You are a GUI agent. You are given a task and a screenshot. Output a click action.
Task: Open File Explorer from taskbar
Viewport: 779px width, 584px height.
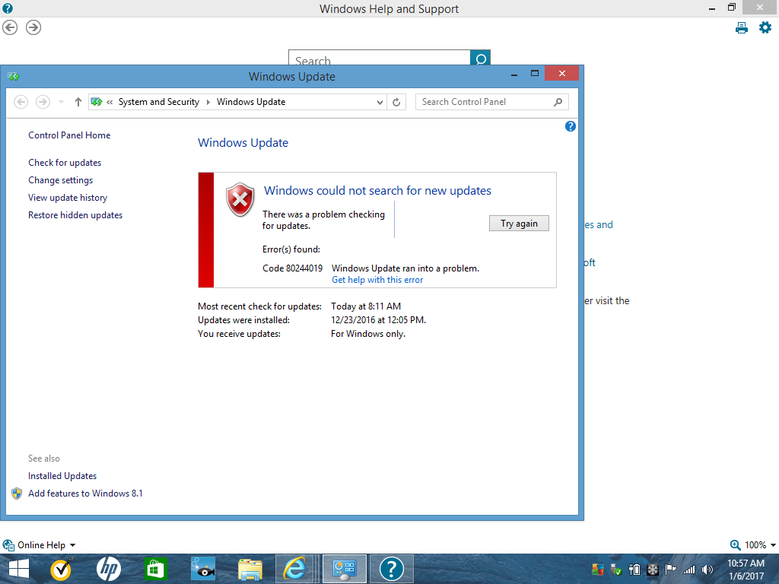[x=250, y=570]
